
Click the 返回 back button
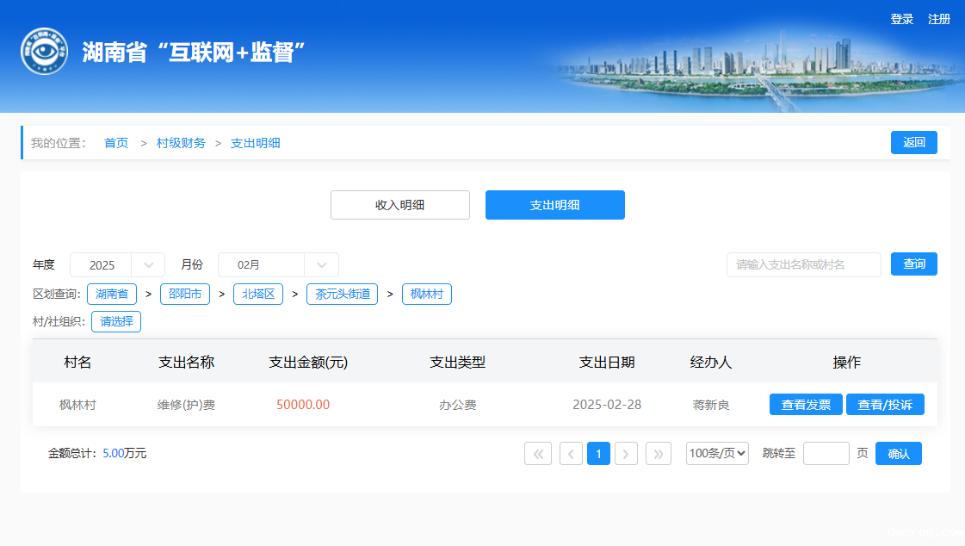click(x=913, y=143)
